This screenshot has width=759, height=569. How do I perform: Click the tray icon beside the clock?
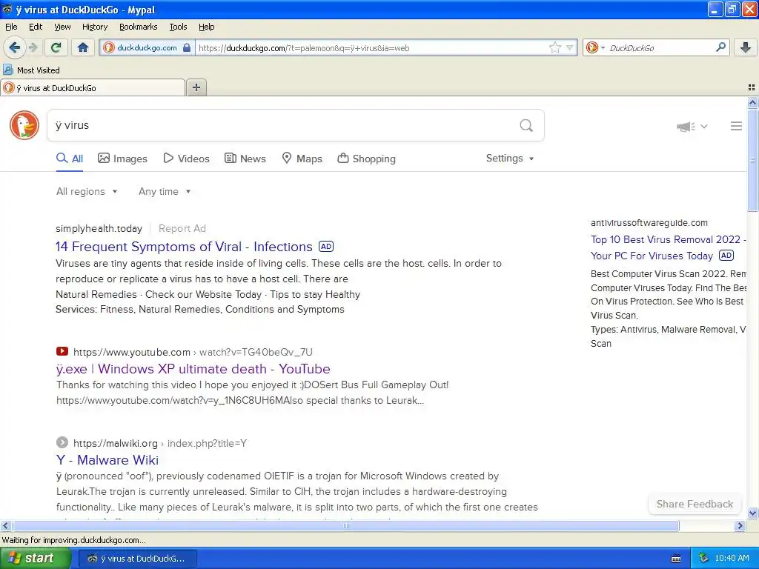click(x=704, y=559)
